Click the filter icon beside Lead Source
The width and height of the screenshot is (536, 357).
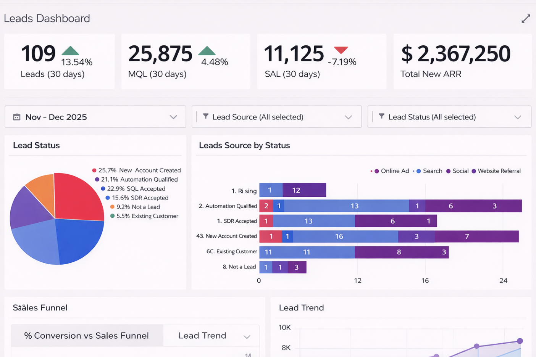click(206, 117)
